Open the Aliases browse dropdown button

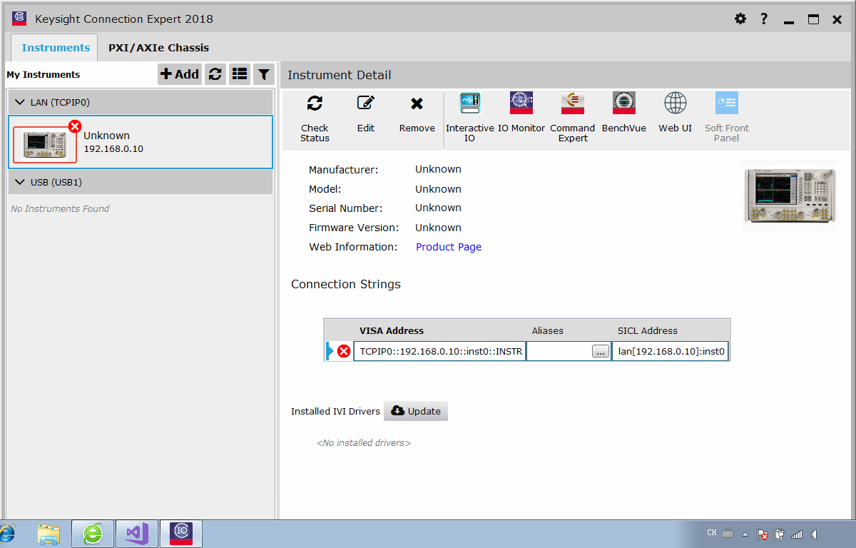click(x=600, y=351)
